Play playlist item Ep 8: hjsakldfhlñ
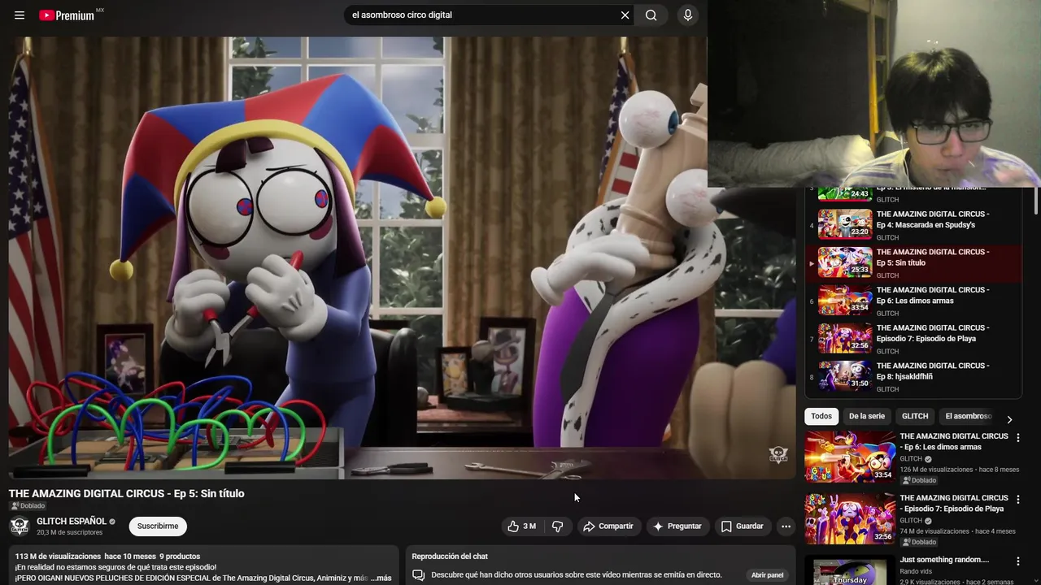Screen dimensions: 1041x585 913,377
